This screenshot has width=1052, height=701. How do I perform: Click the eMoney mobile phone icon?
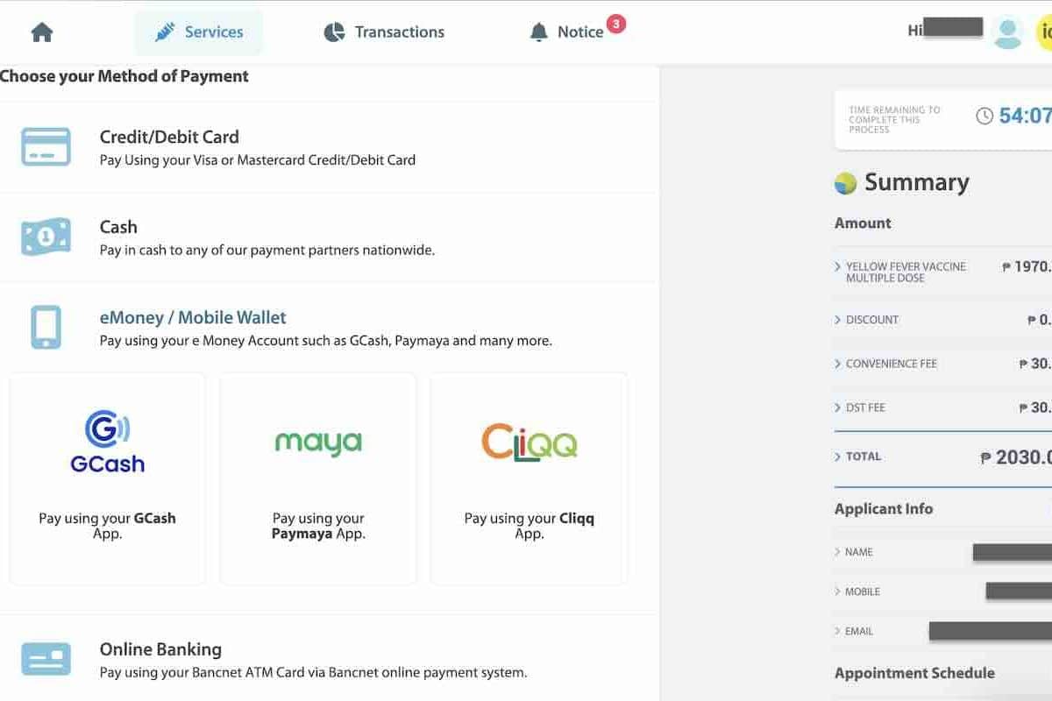coord(46,327)
